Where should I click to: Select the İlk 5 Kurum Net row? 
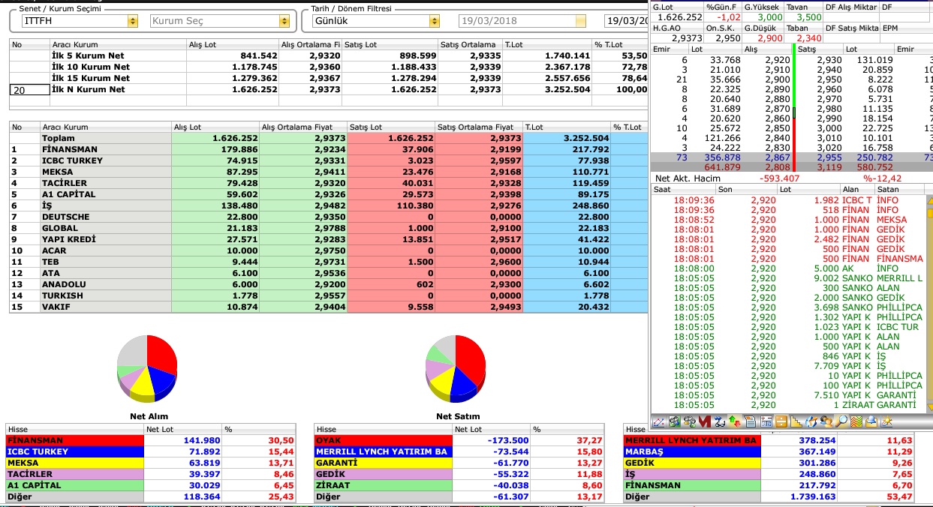point(328,55)
